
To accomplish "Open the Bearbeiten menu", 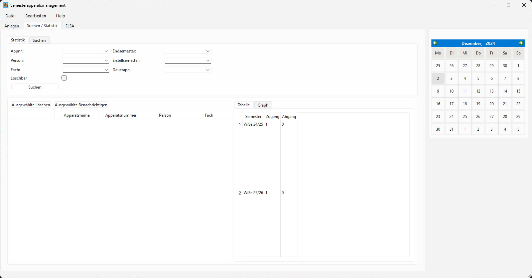I will (36, 16).
